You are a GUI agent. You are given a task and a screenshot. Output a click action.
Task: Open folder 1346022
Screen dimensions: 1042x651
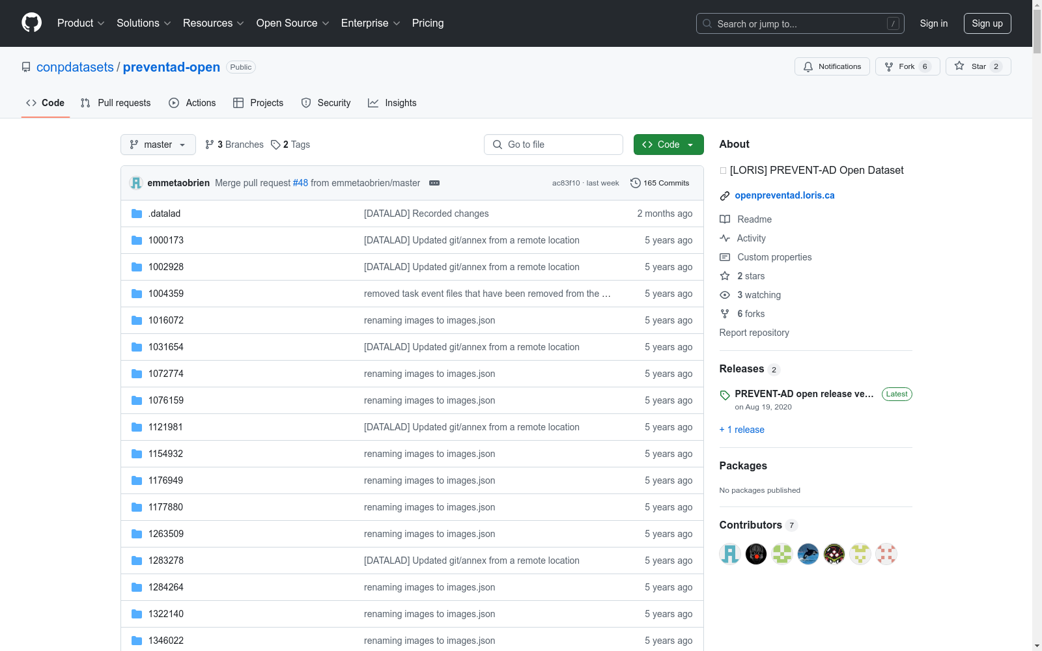point(166,641)
